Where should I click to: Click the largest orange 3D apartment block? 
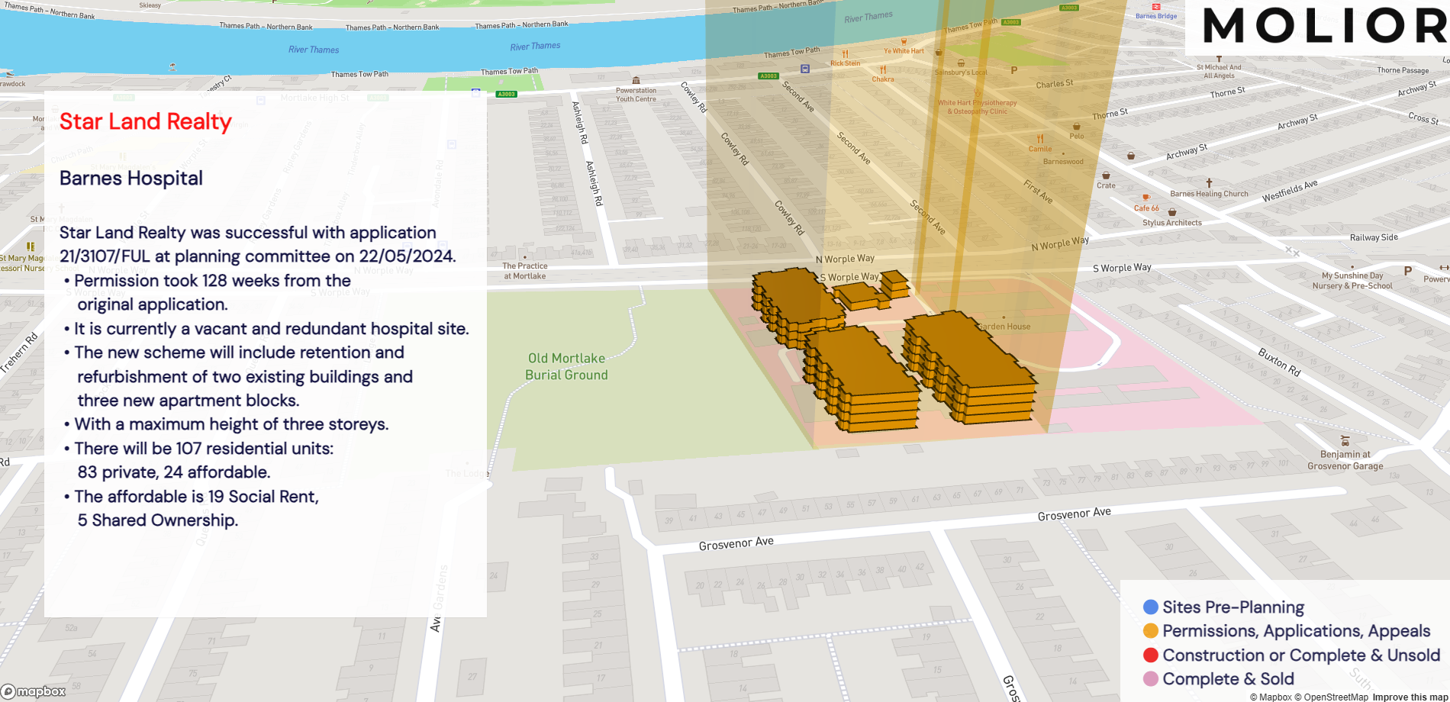tap(969, 366)
